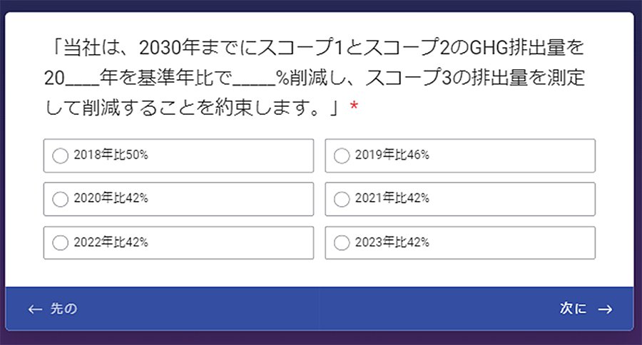Click the 2023年比42% option label text
Viewport: 642px width, 345px height.
point(392,243)
